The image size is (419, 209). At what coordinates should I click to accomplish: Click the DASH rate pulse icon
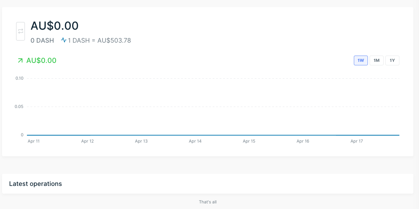[64, 40]
